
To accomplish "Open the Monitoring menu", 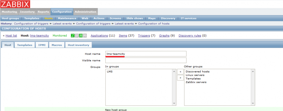I will click(9, 12).
